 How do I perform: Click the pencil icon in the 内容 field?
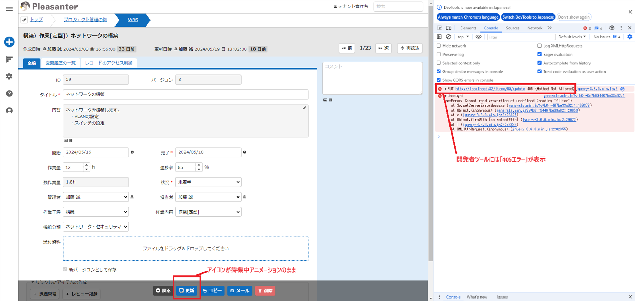tap(304, 108)
